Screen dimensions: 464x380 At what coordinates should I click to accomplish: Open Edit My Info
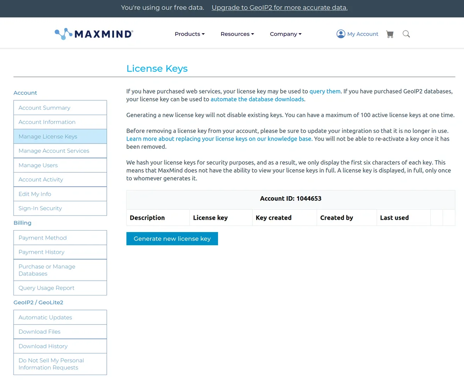pos(60,194)
